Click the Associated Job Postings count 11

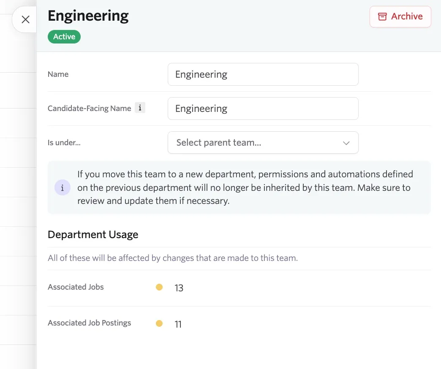pos(178,324)
